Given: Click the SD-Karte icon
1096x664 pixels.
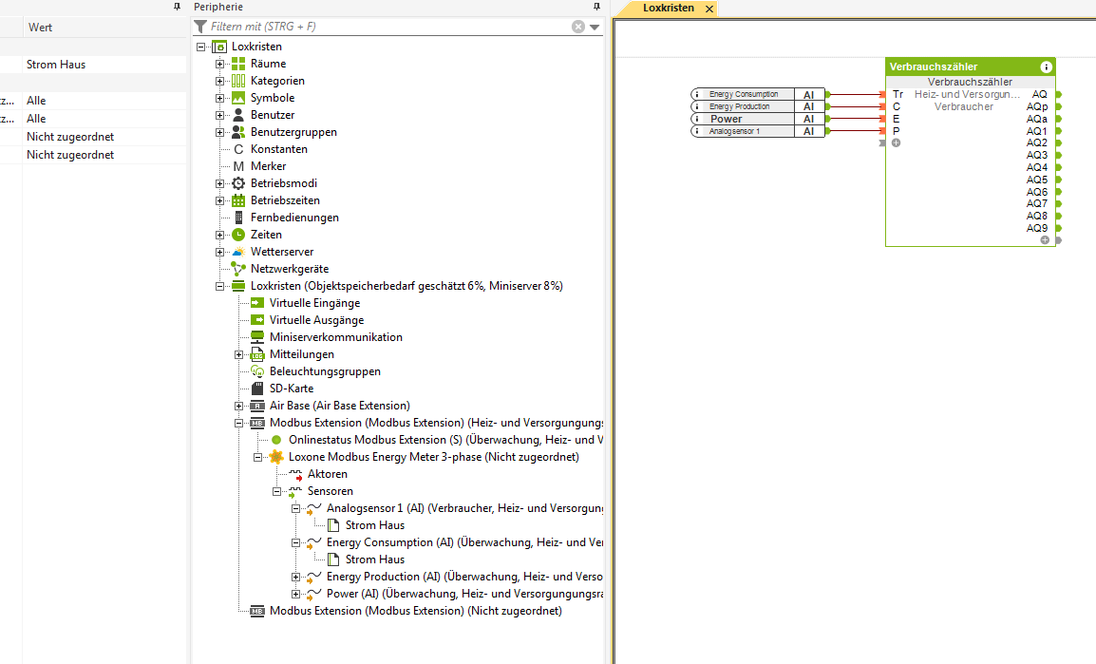Looking at the screenshot, I should pyautogui.click(x=257, y=389).
